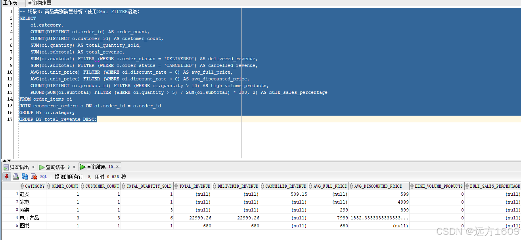This screenshot has width=521, height=240.
Task: Select the 服装 category cell
Action: point(33,210)
